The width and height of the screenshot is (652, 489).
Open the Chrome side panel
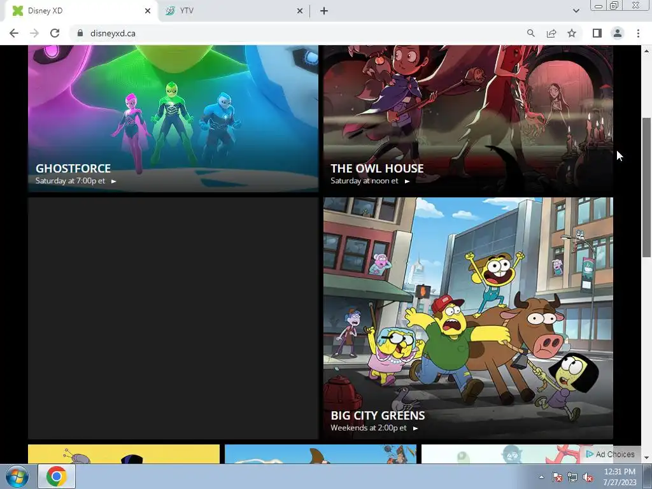click(597, 33)
